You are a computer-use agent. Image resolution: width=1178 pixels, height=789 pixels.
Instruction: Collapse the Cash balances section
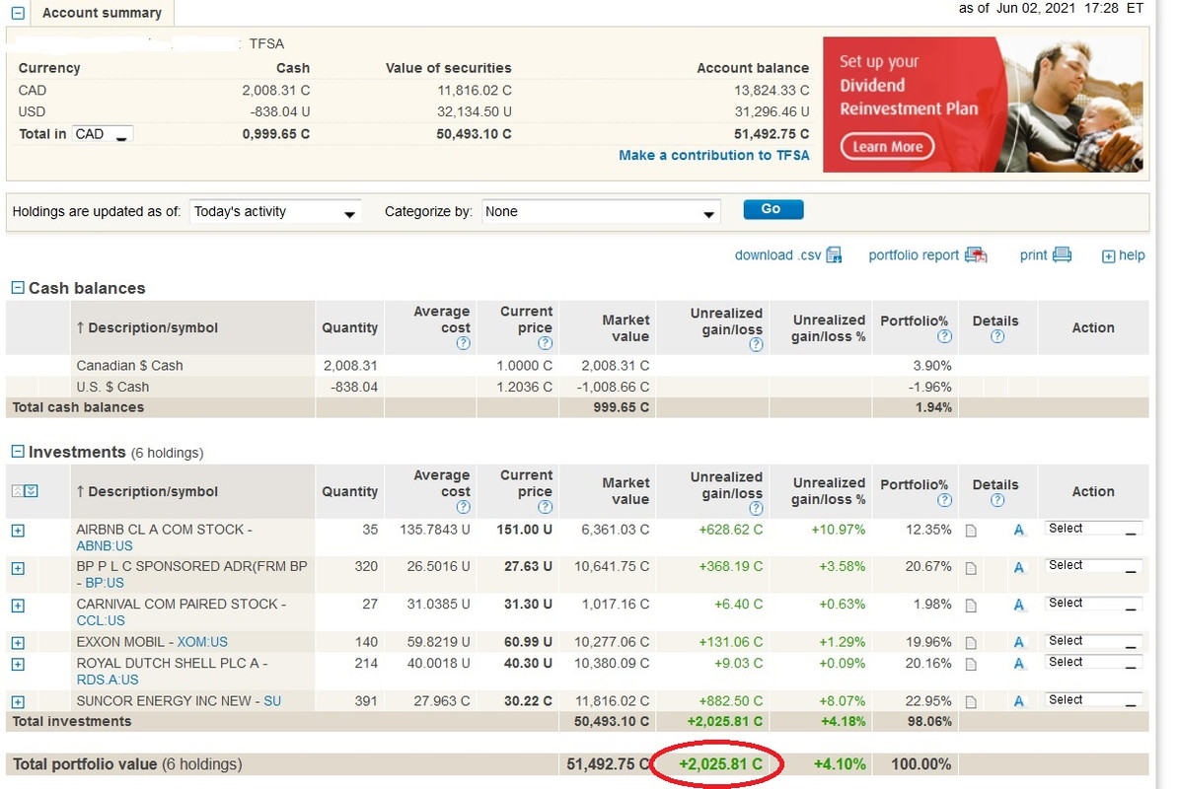(x=18, y=288)
